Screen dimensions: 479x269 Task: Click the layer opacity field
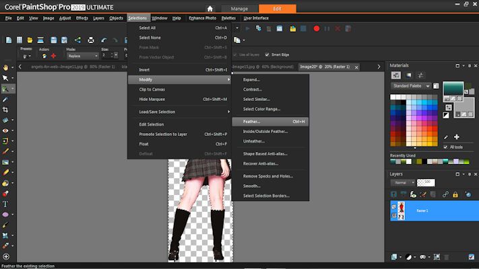[x=426, y=182]
